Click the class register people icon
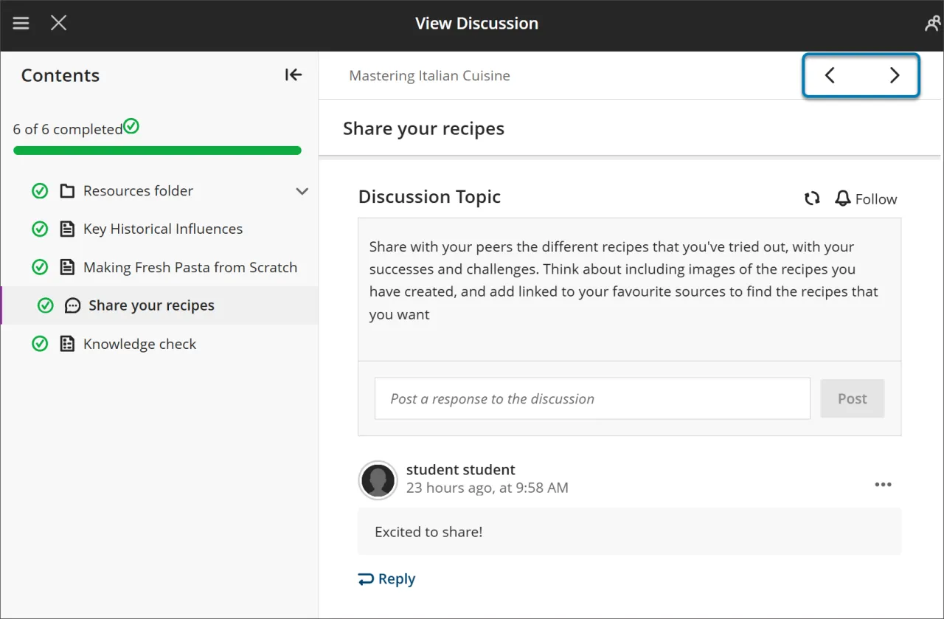The width and height of the screenshot is (944, 619). tap(931, 23)
